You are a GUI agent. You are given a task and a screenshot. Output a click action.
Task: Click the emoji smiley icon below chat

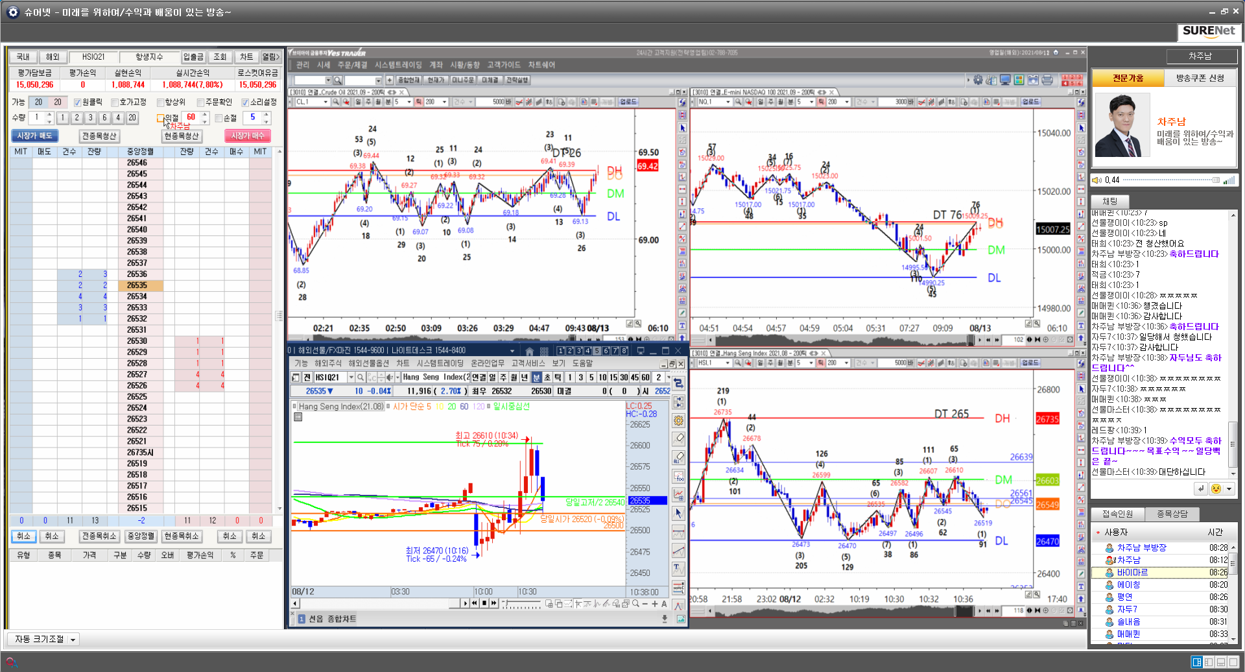pyautogui.click(x=1216, y=489)
